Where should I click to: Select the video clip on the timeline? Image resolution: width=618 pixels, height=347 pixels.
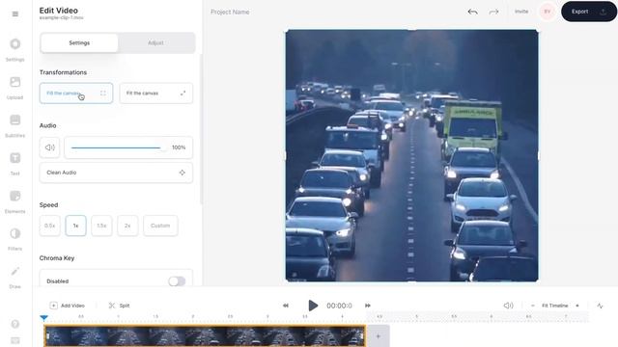[205, 336]
